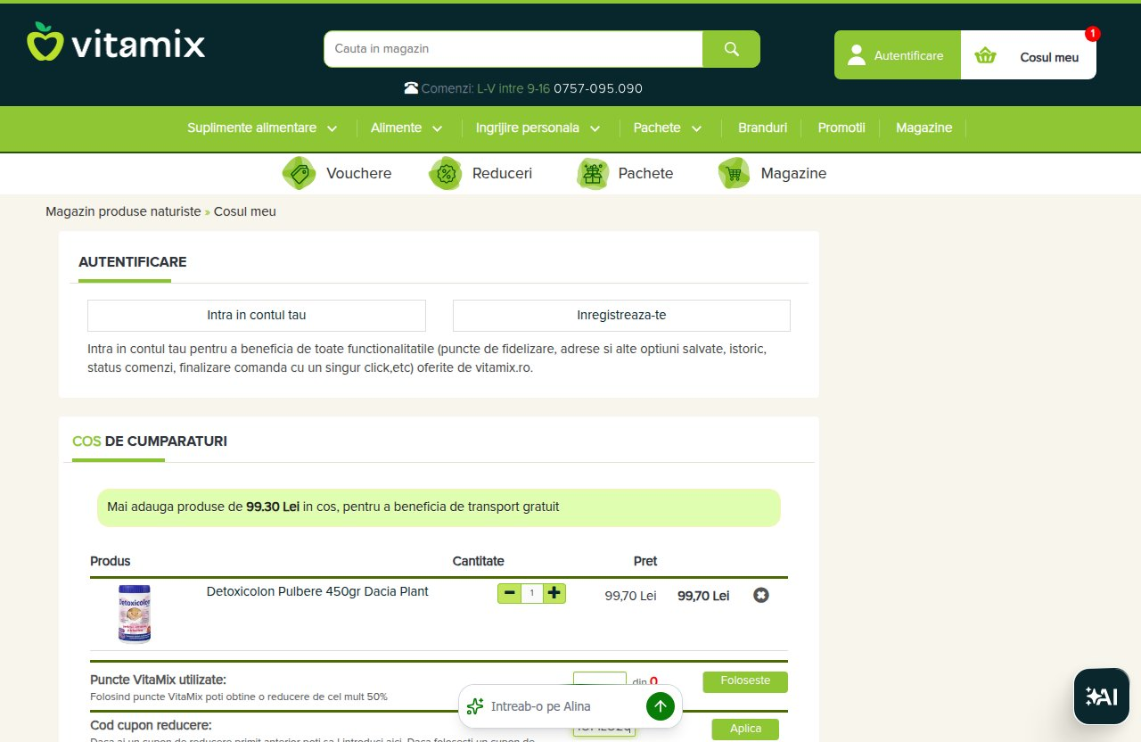Open the AI assistant widget

(1102, 697)
